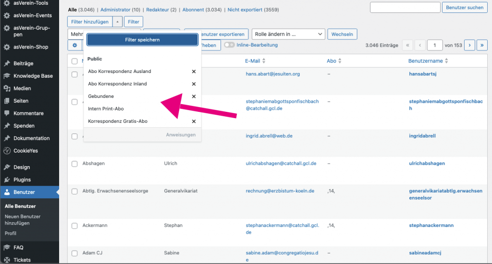Remove the Gebundene saved filter

[194, 96]
